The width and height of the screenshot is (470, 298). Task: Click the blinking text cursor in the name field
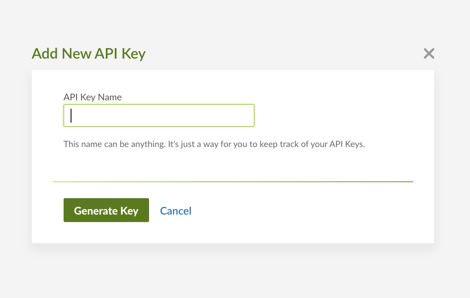click(72, 115)
